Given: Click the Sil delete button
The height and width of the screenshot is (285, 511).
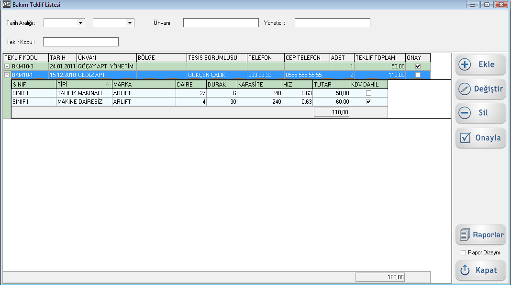Looking at the screenshot, I should point(481,113).
